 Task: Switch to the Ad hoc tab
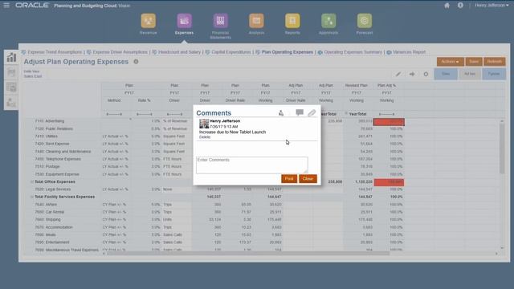click(x=469, y=74)
